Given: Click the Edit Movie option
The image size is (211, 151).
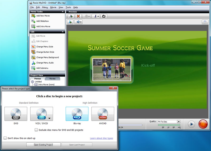Looking at the screenshot, I should (x=41, y=36).
